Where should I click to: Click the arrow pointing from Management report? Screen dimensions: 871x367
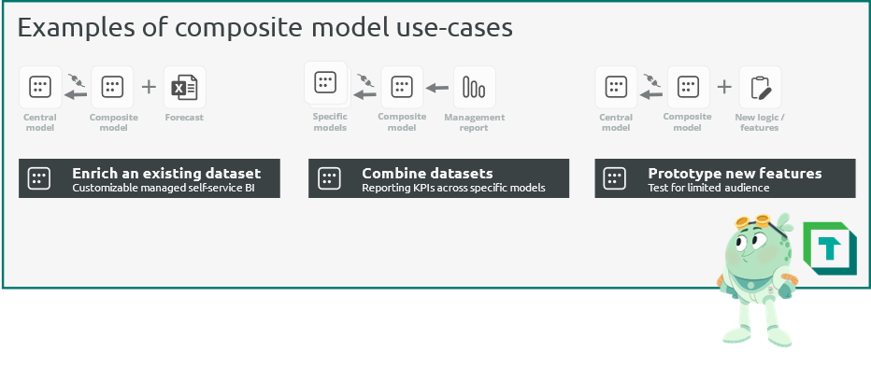(437, 88)
